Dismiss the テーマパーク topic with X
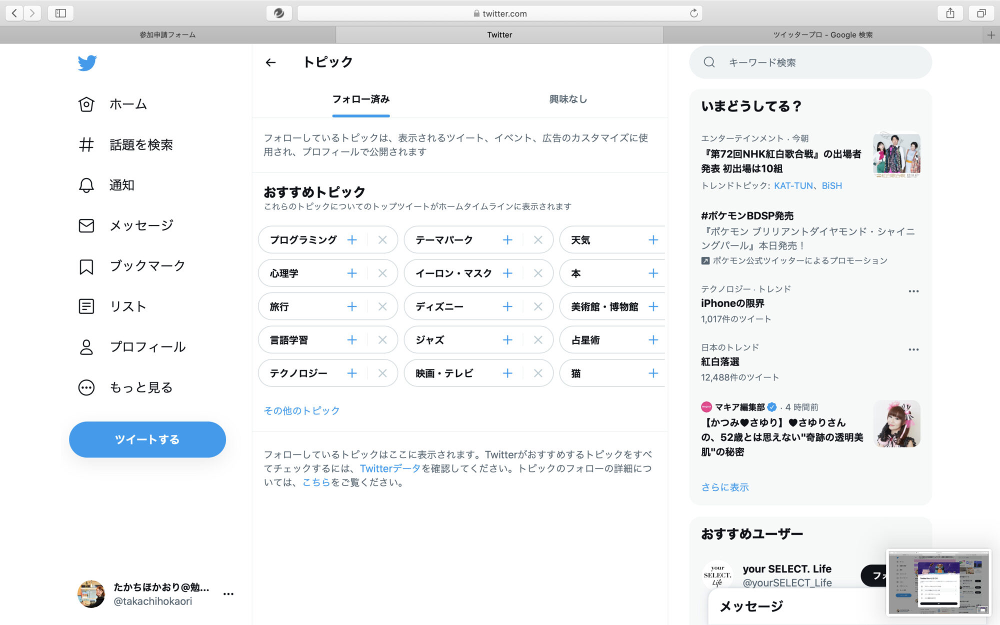The image size is (1000, 625). click(538, 240)
